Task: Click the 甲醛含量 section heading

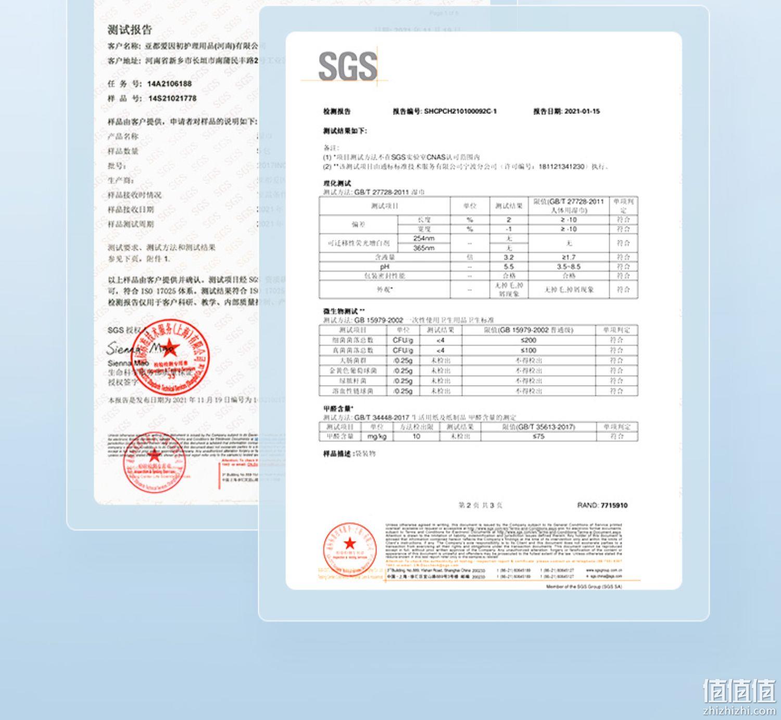Action: pyautogui.click(x=338, y=408)
